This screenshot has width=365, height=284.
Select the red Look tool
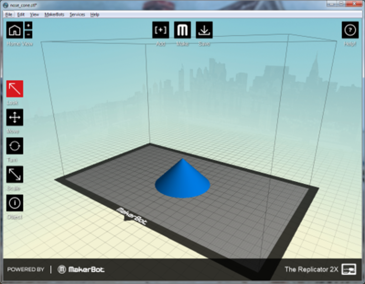[x=15, y=89]
